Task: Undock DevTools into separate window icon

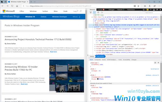Action: point(157,10)
